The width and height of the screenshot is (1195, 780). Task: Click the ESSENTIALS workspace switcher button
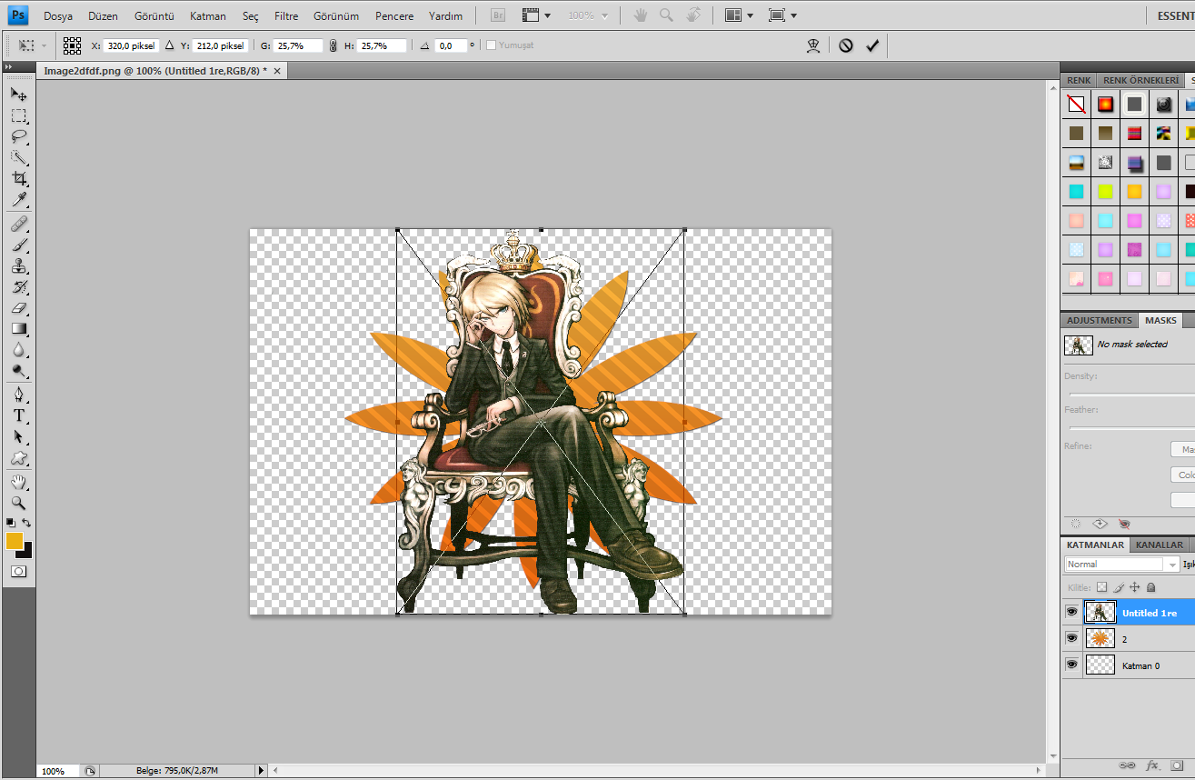(x=1177, y=15)
